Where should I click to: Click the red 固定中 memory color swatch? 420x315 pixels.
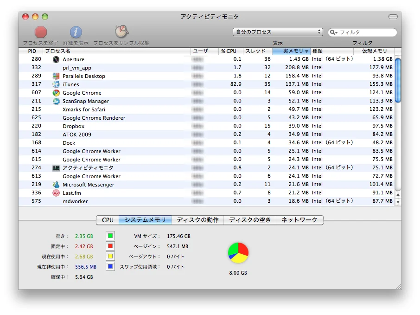point(110,246)
